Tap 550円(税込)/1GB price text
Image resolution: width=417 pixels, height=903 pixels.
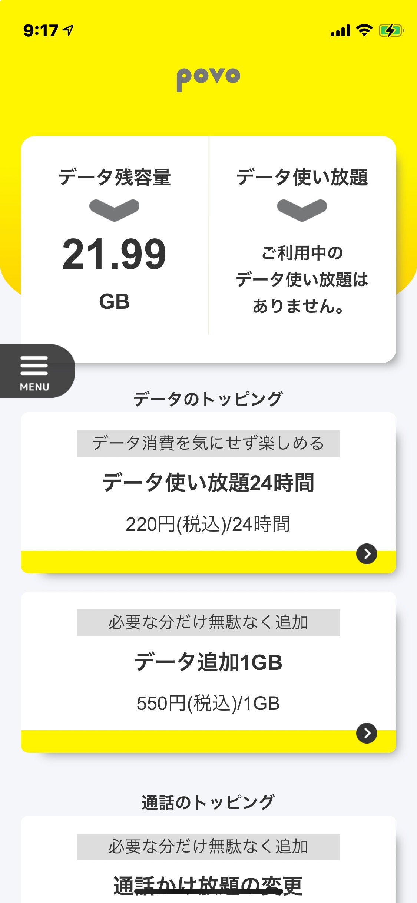[208, 704]
